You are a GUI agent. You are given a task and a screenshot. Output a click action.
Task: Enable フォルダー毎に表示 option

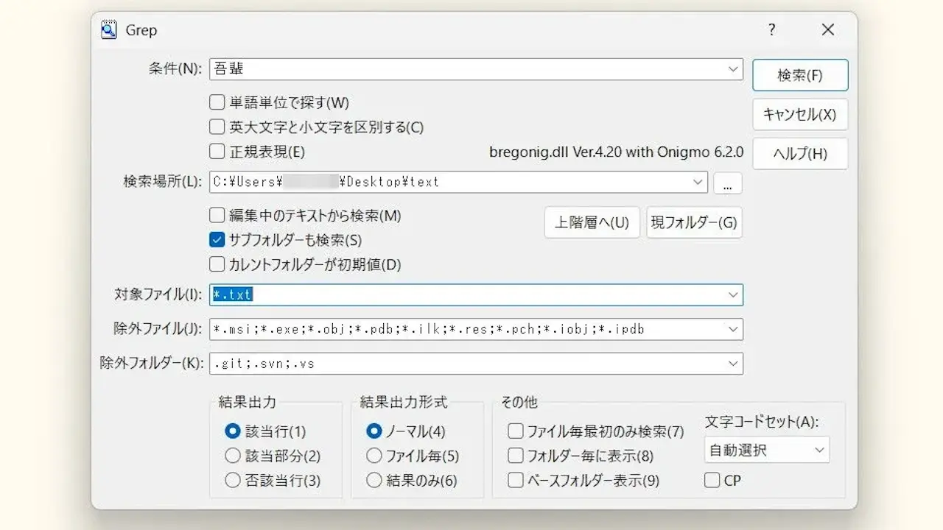[514, 456]
